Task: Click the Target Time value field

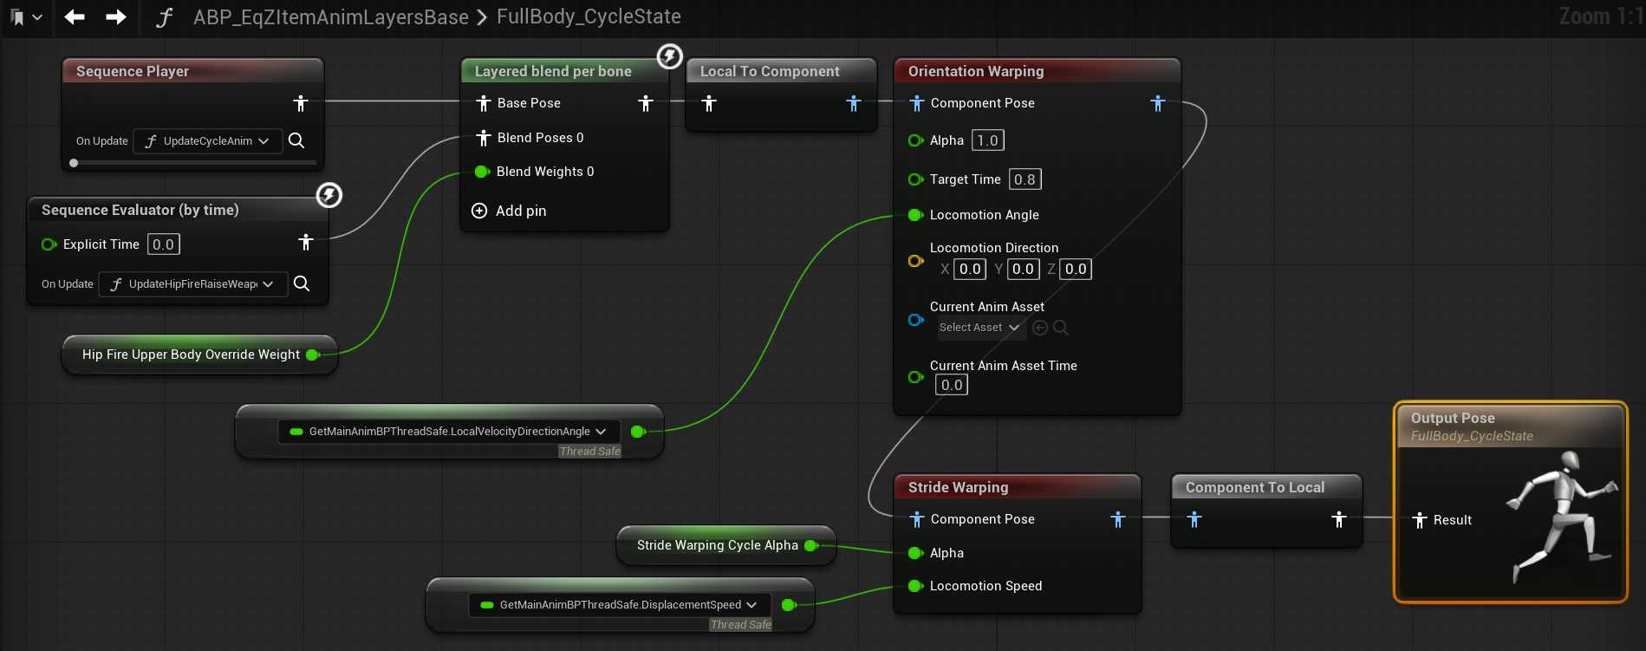Action: pyautogui.click(x=1024, y=179)
